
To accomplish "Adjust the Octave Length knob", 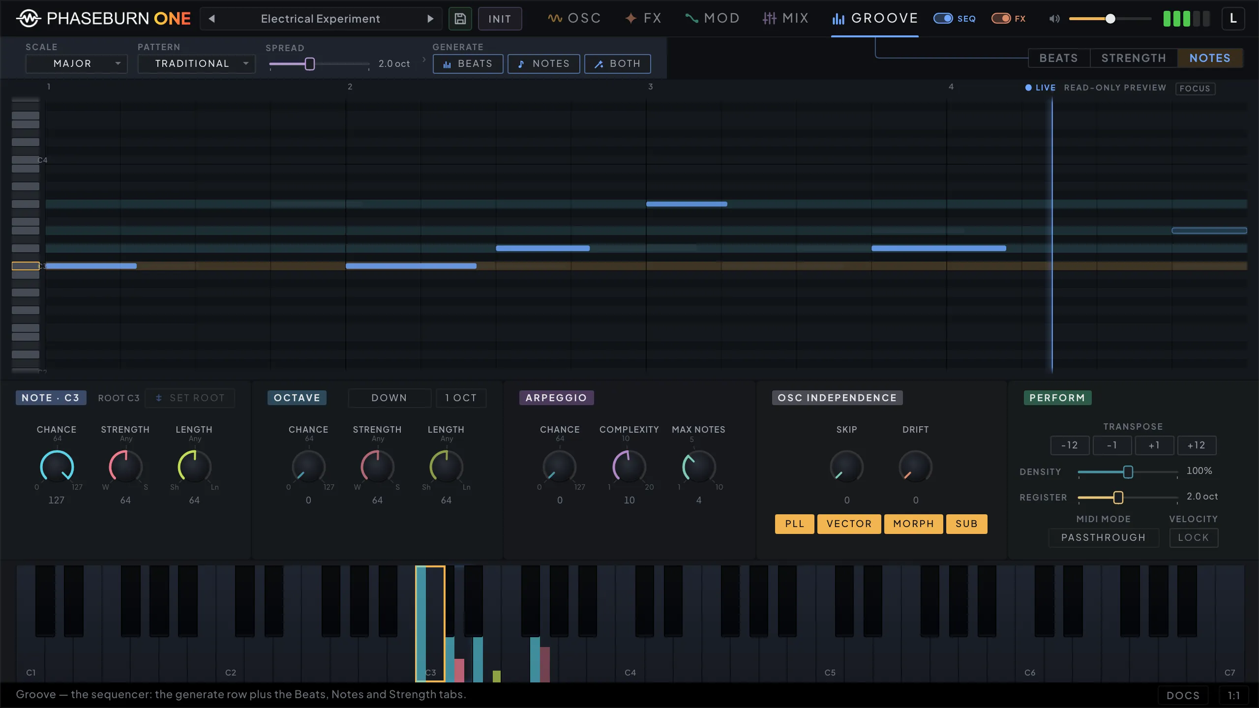I will 446,466.
